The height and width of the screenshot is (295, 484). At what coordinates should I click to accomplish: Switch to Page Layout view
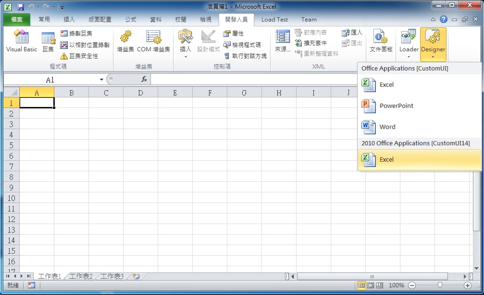coord(371,285)
